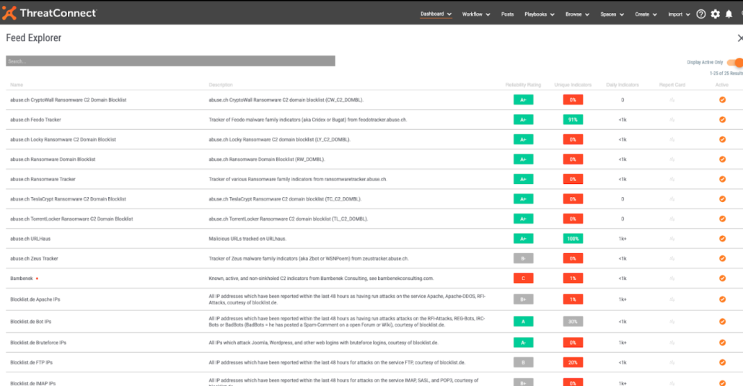
Task: Click the Feed Explorer heading
Action: (34, 38)
